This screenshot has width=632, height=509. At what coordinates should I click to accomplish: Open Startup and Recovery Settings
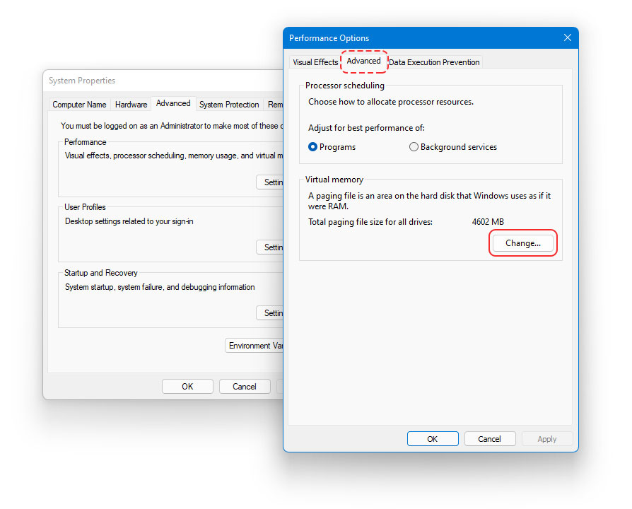[x=271, y=312]
